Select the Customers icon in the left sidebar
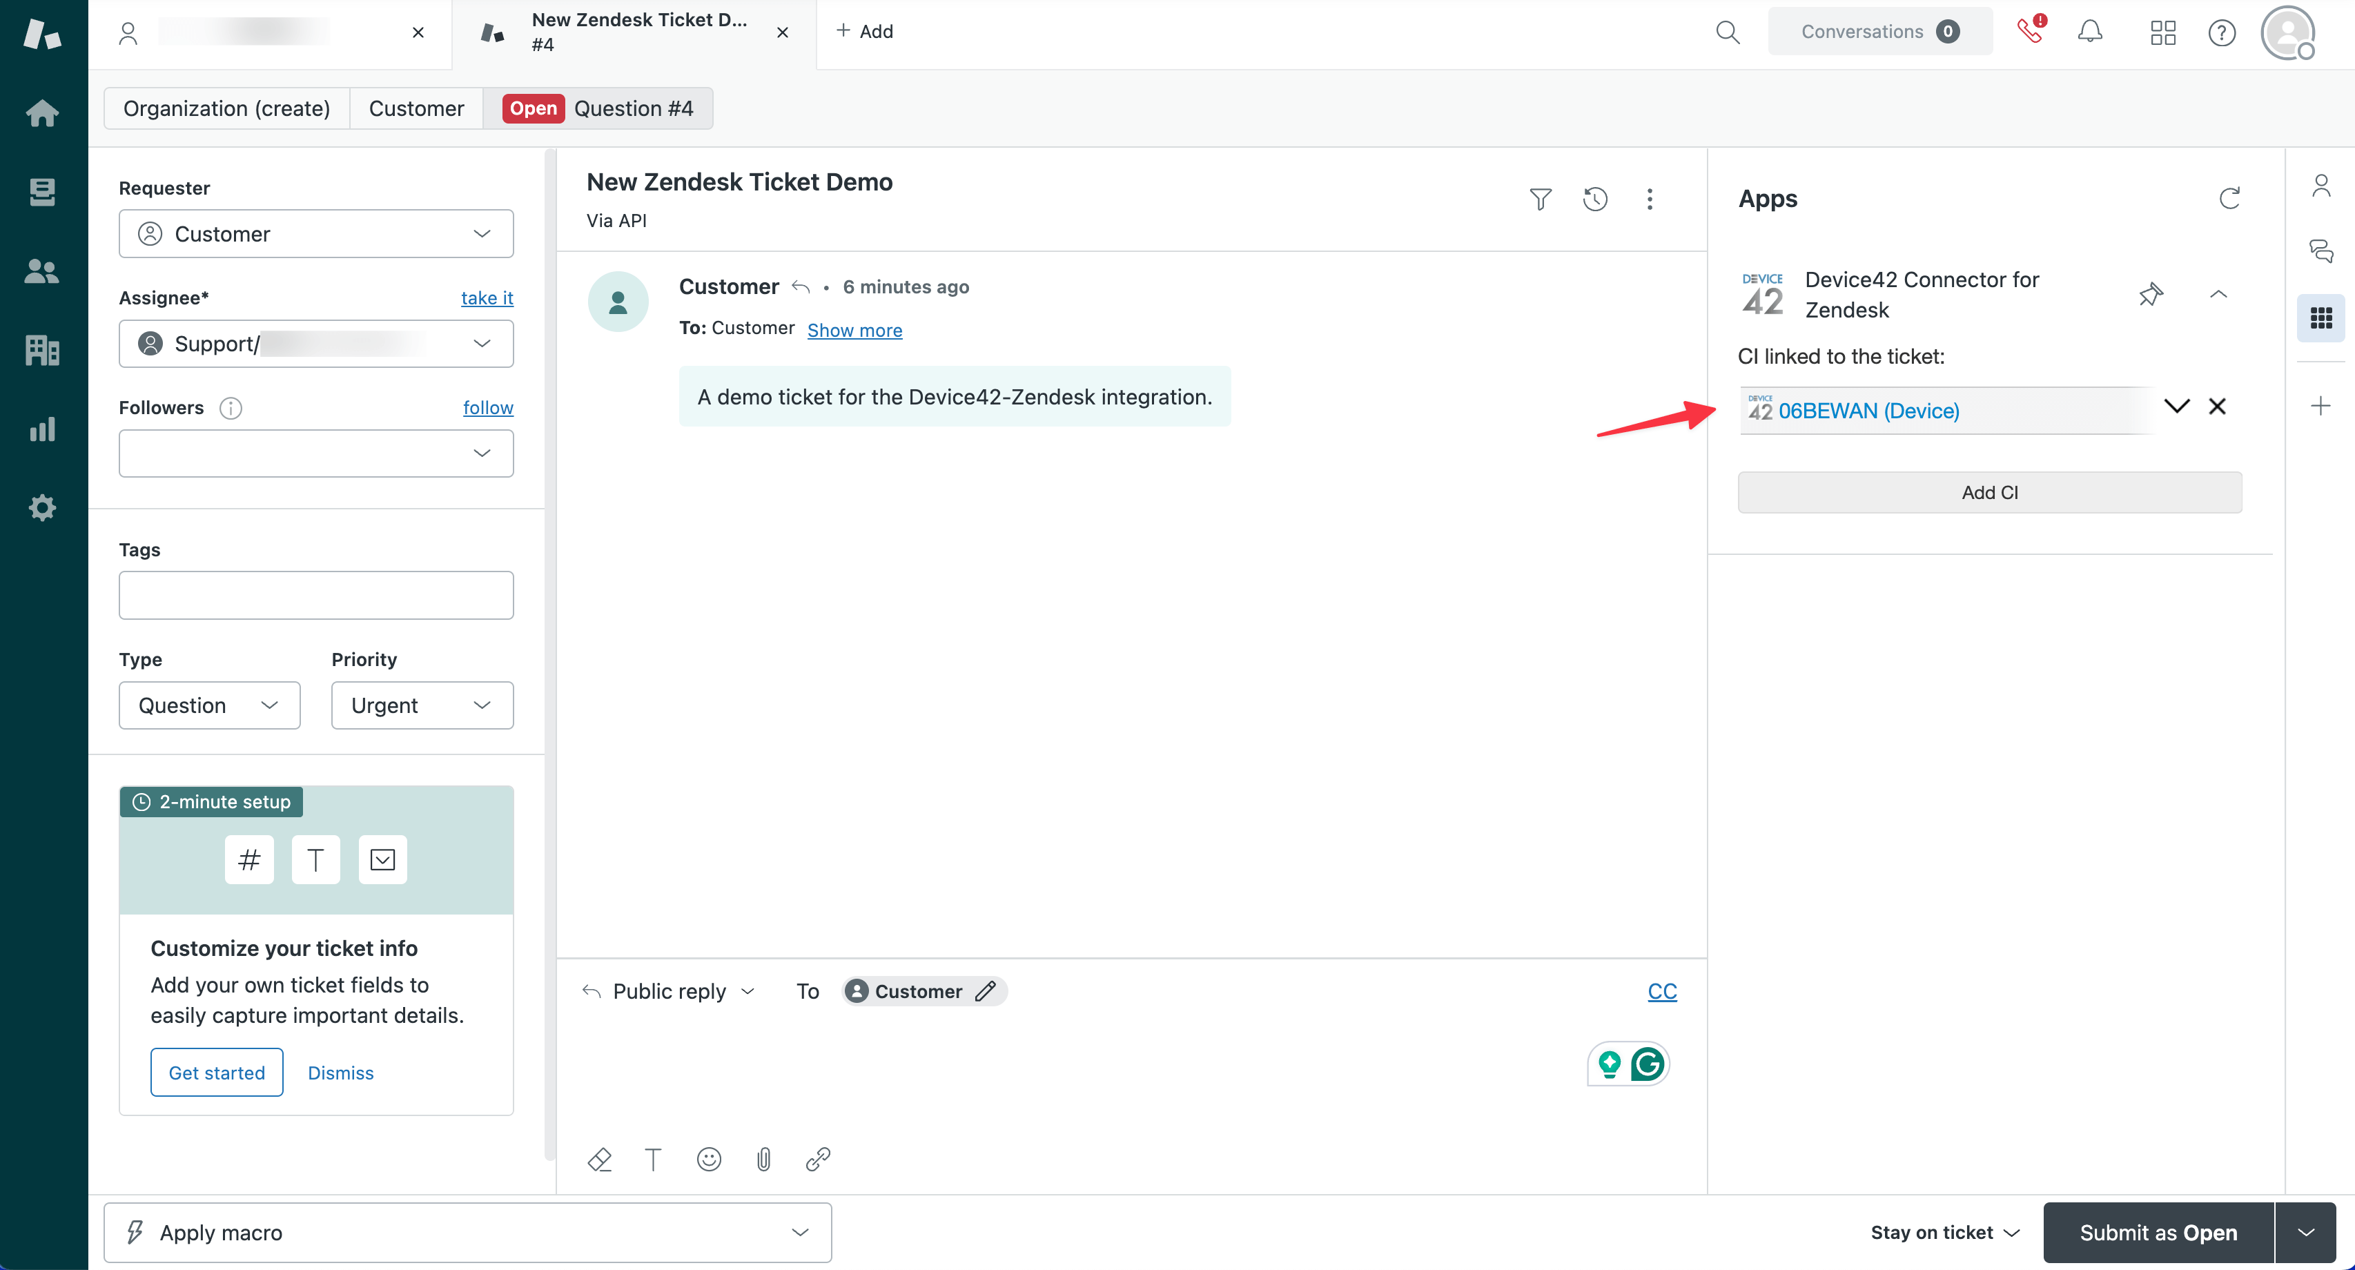 [43, 271]
